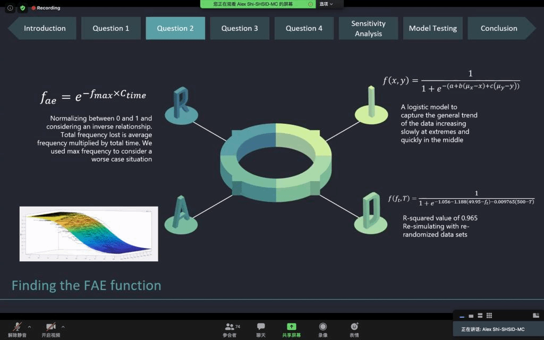
Task: Minimize the speaker thumbnail panel
Action: [x=462, y=316]
